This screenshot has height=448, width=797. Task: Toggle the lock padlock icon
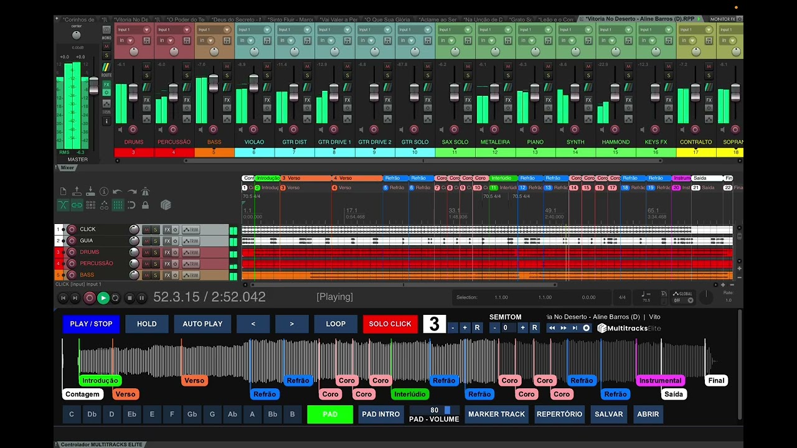point(145,205)
